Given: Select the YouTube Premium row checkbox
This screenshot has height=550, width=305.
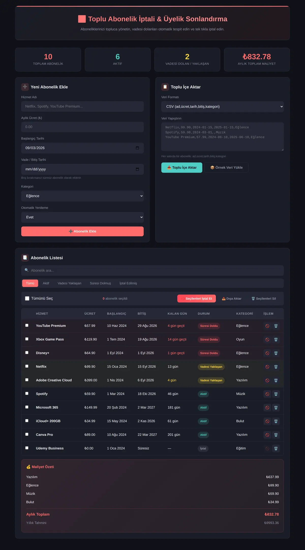Looking at the screenshot, I should coord(27,325).
